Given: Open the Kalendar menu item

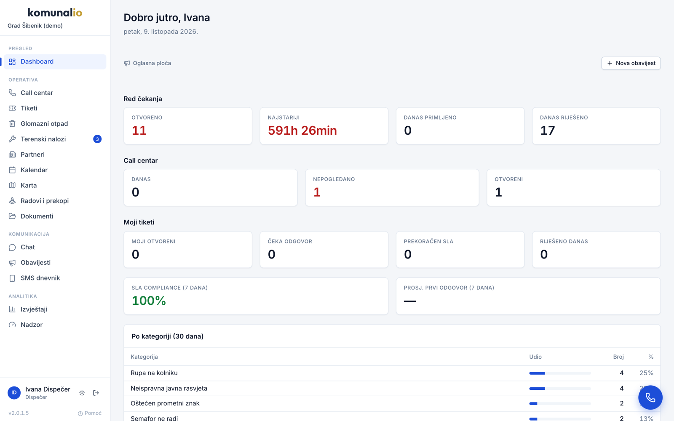Looking at the screenshot, I should pos(55,170).
